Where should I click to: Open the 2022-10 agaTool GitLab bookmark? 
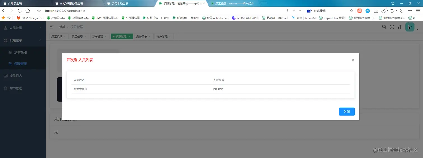click(30, 18)
